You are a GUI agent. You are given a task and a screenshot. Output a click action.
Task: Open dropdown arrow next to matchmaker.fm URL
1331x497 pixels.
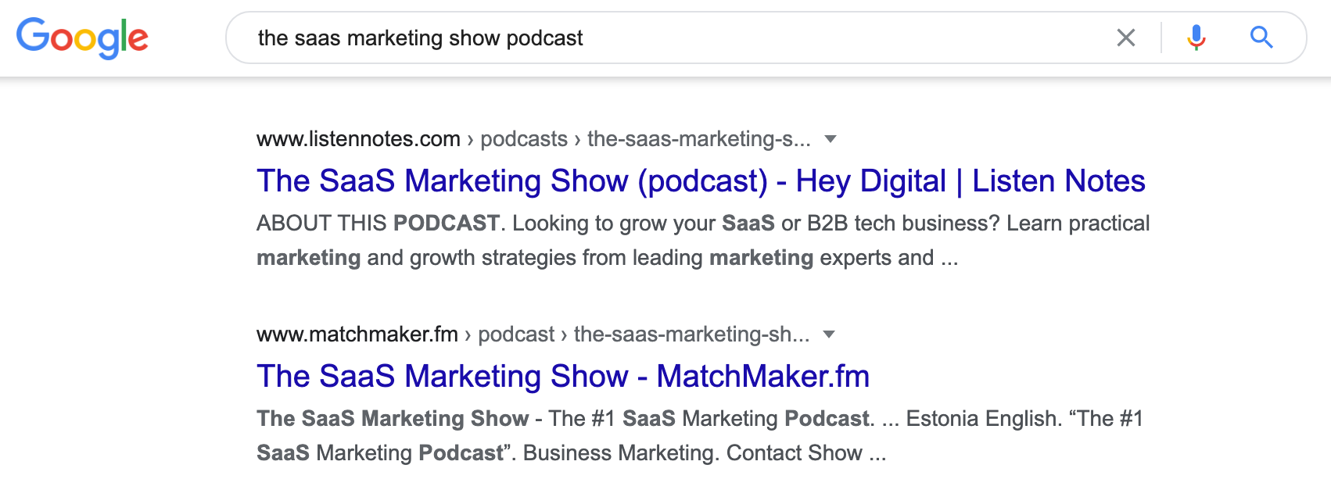click(829, 334)
